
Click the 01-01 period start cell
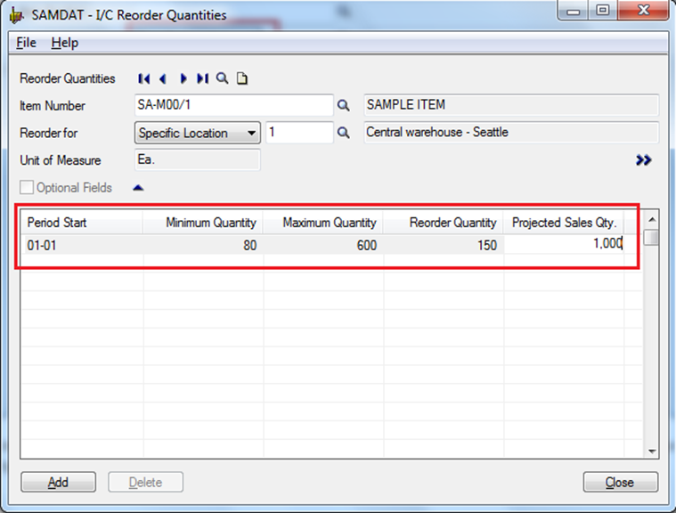[82, 245]
